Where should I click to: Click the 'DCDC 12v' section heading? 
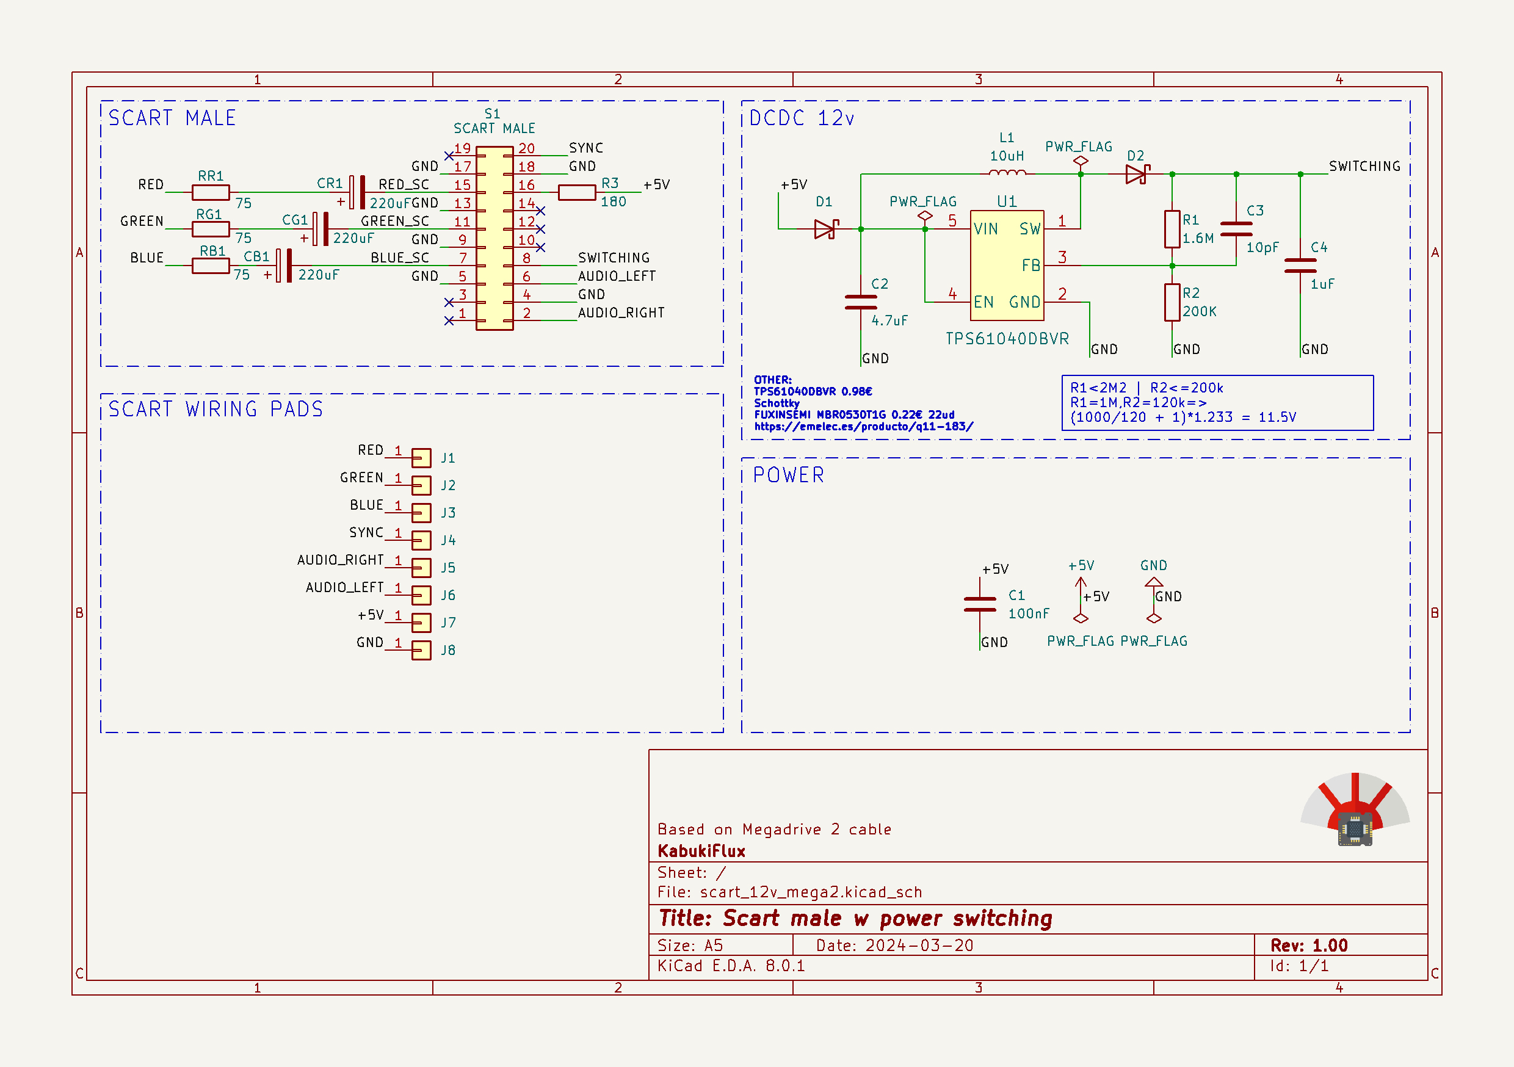[802, 118]
